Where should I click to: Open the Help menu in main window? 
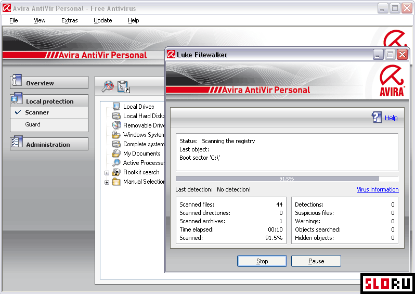[133, 20]
